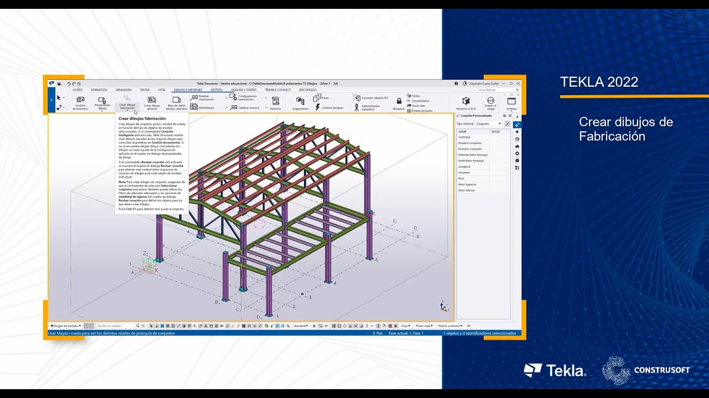The height and width of the screenshot is (398, 709).
Task: Open the undo history clock icon
Action: (x=79, y=83)
